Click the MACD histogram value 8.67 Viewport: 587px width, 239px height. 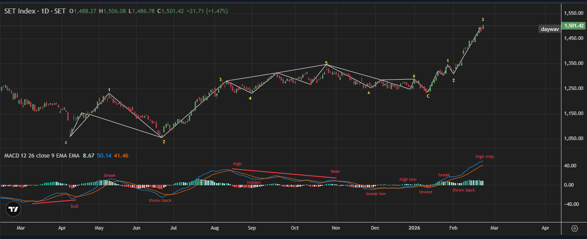pyautogui.click(x=88, y=156)
